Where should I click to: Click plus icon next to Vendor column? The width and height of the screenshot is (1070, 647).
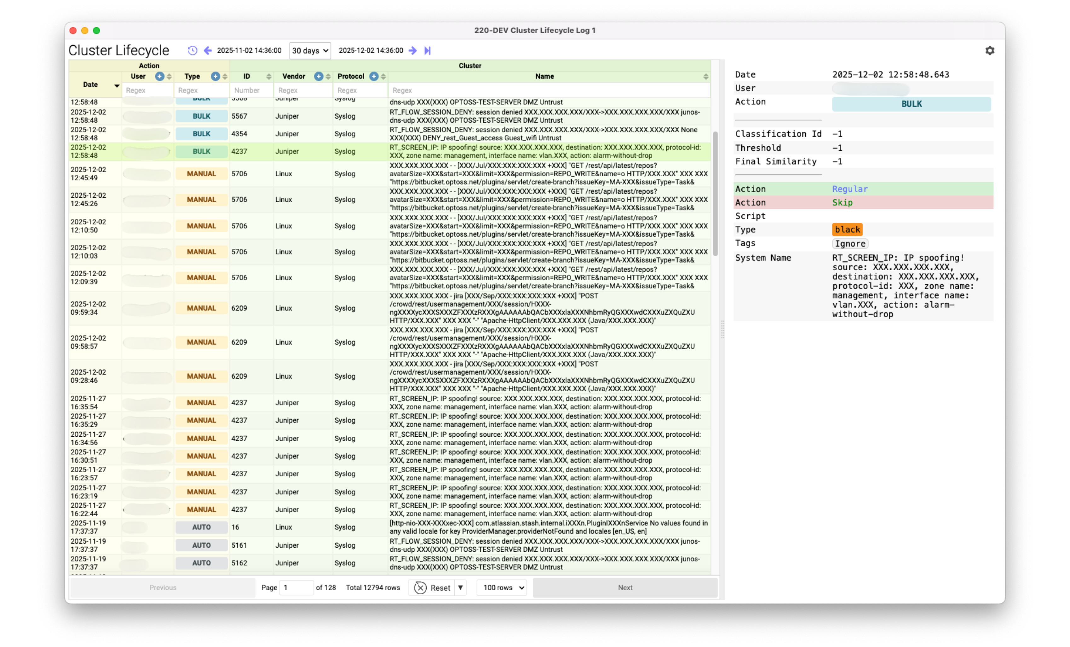[x=319, y=77]
